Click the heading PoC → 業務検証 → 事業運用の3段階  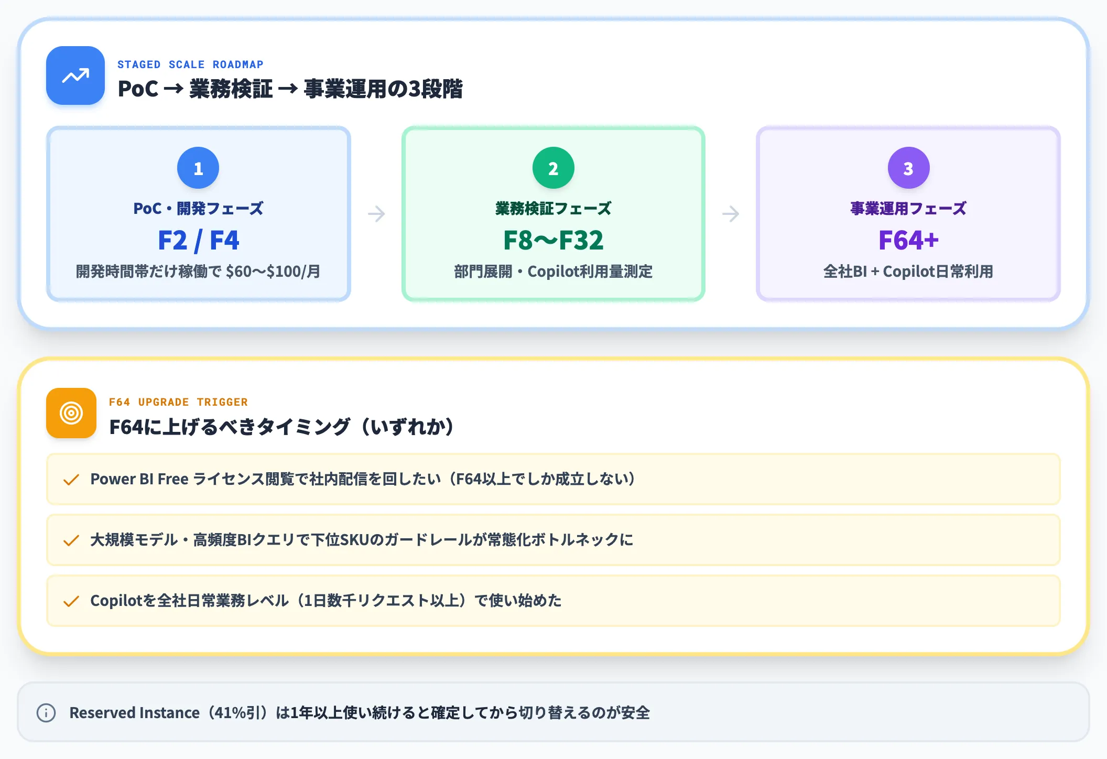[290, 89]
